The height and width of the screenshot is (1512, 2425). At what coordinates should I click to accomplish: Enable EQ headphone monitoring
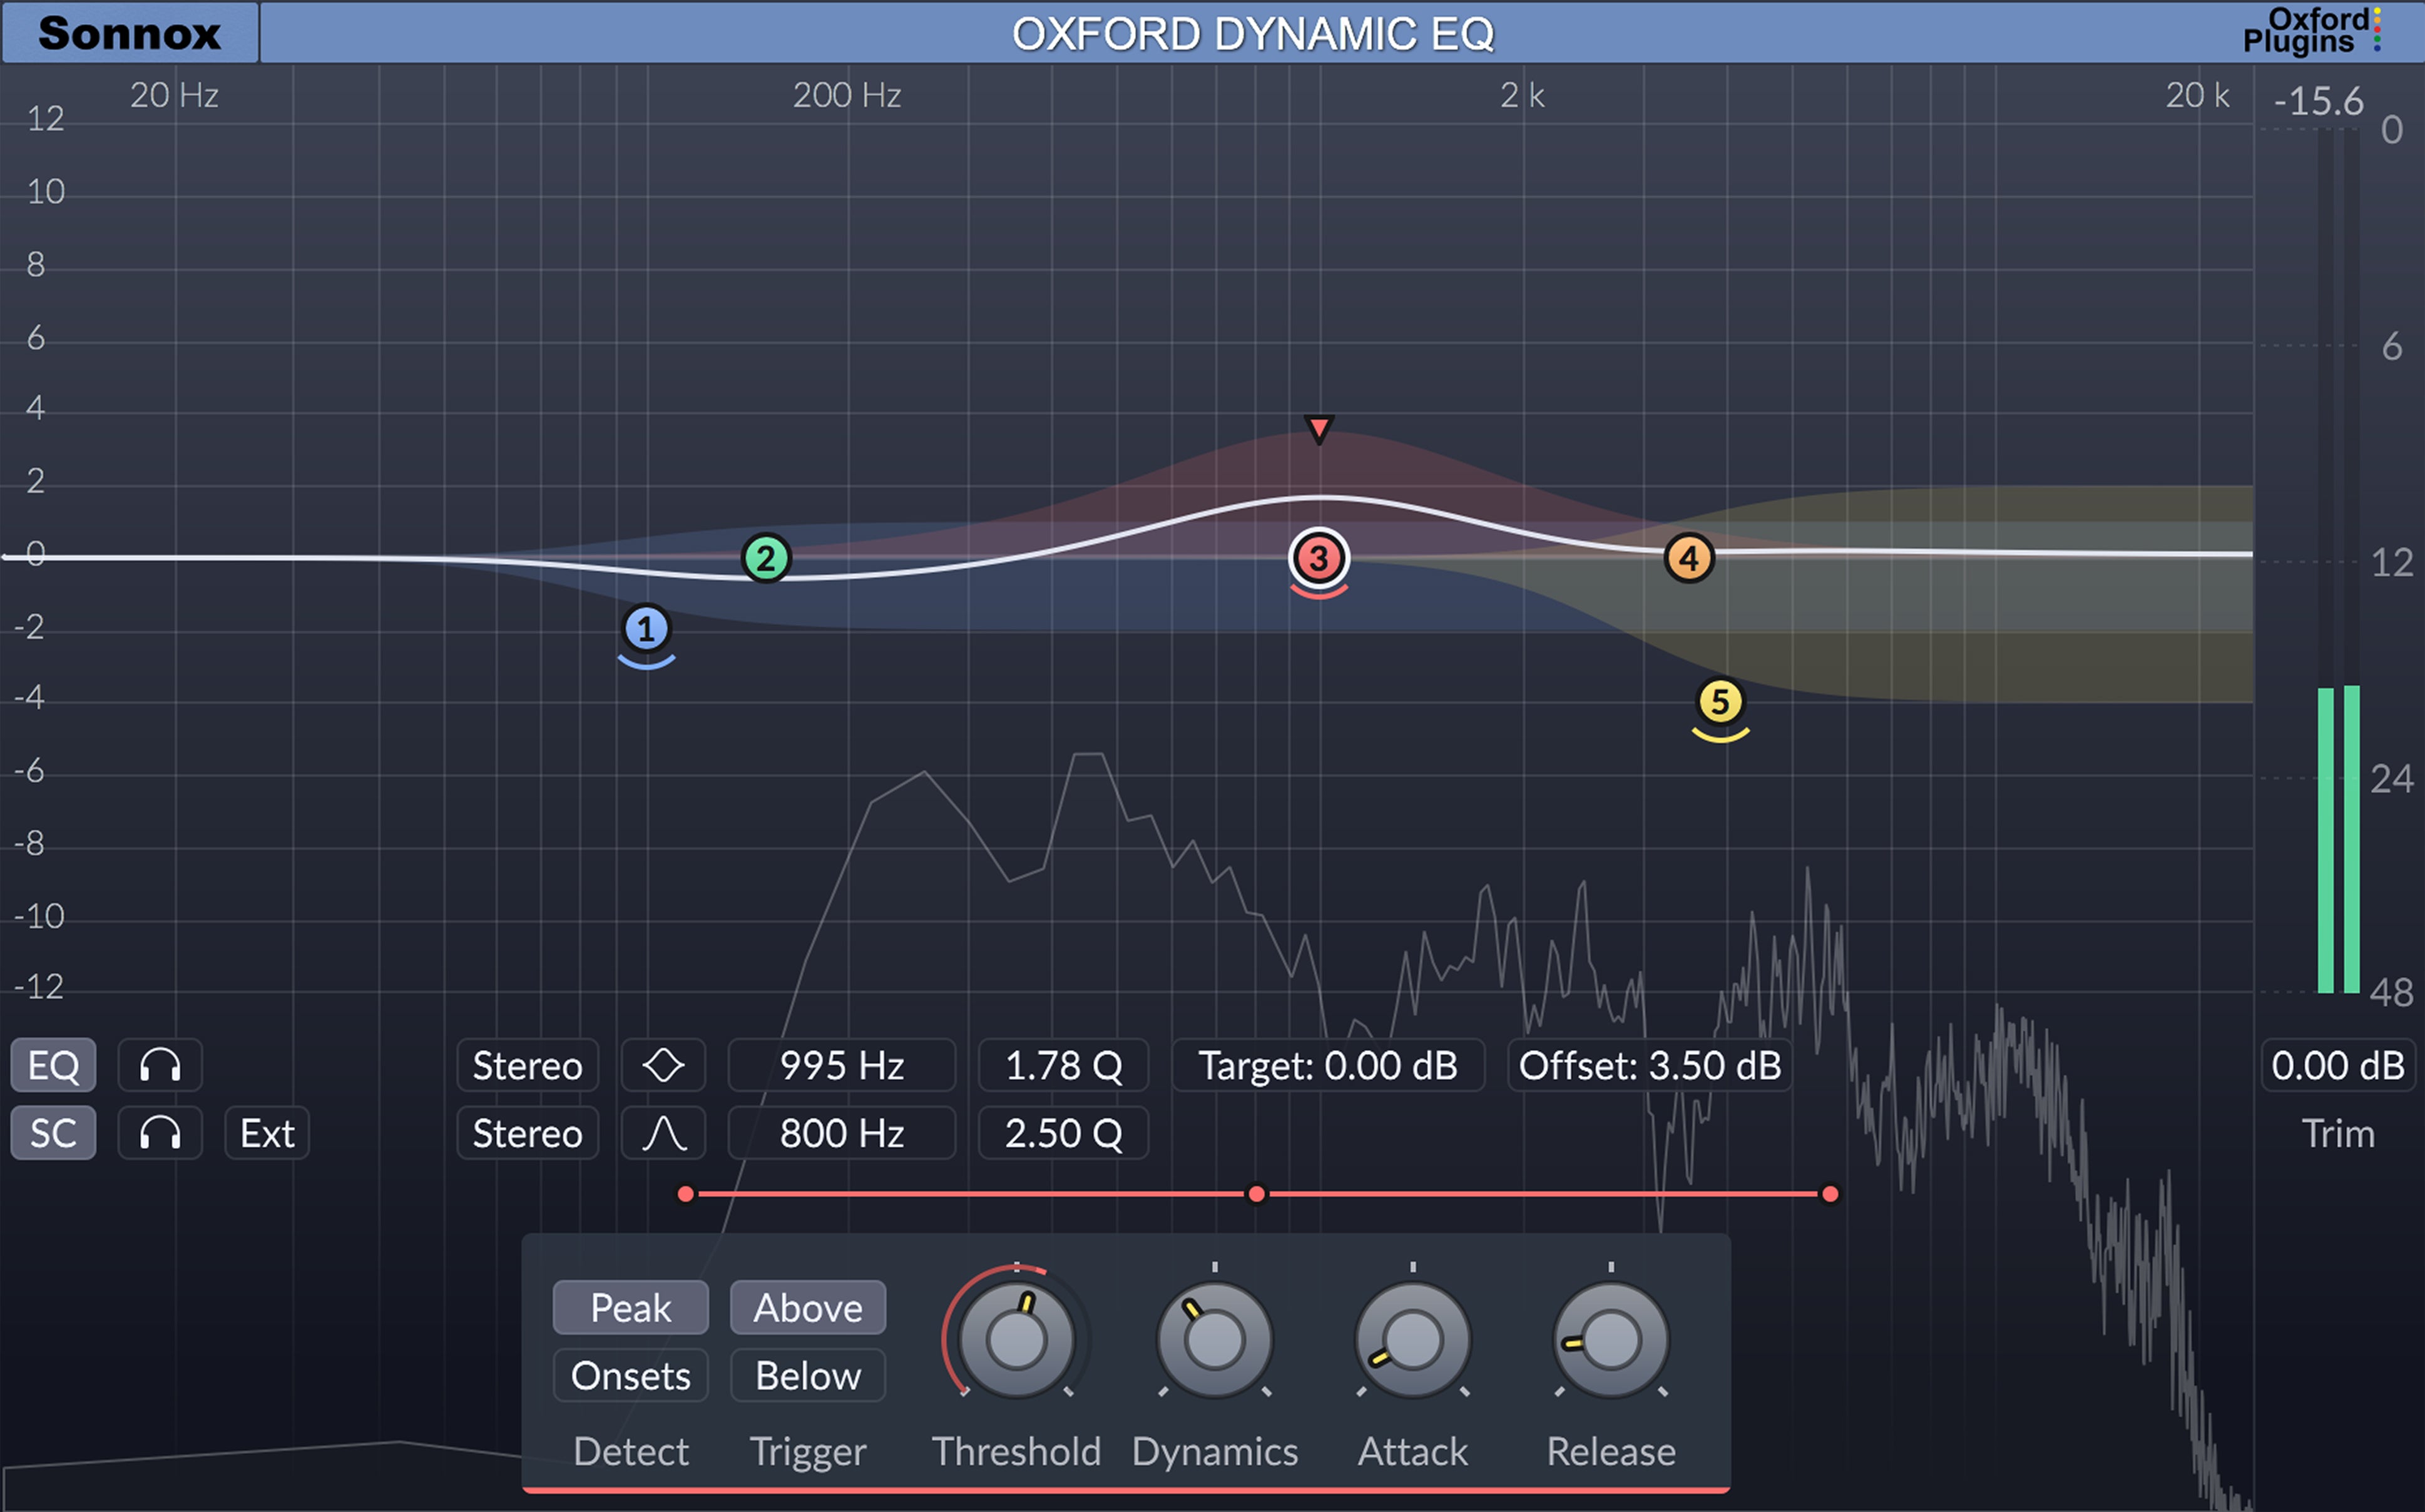(160, 1065)
